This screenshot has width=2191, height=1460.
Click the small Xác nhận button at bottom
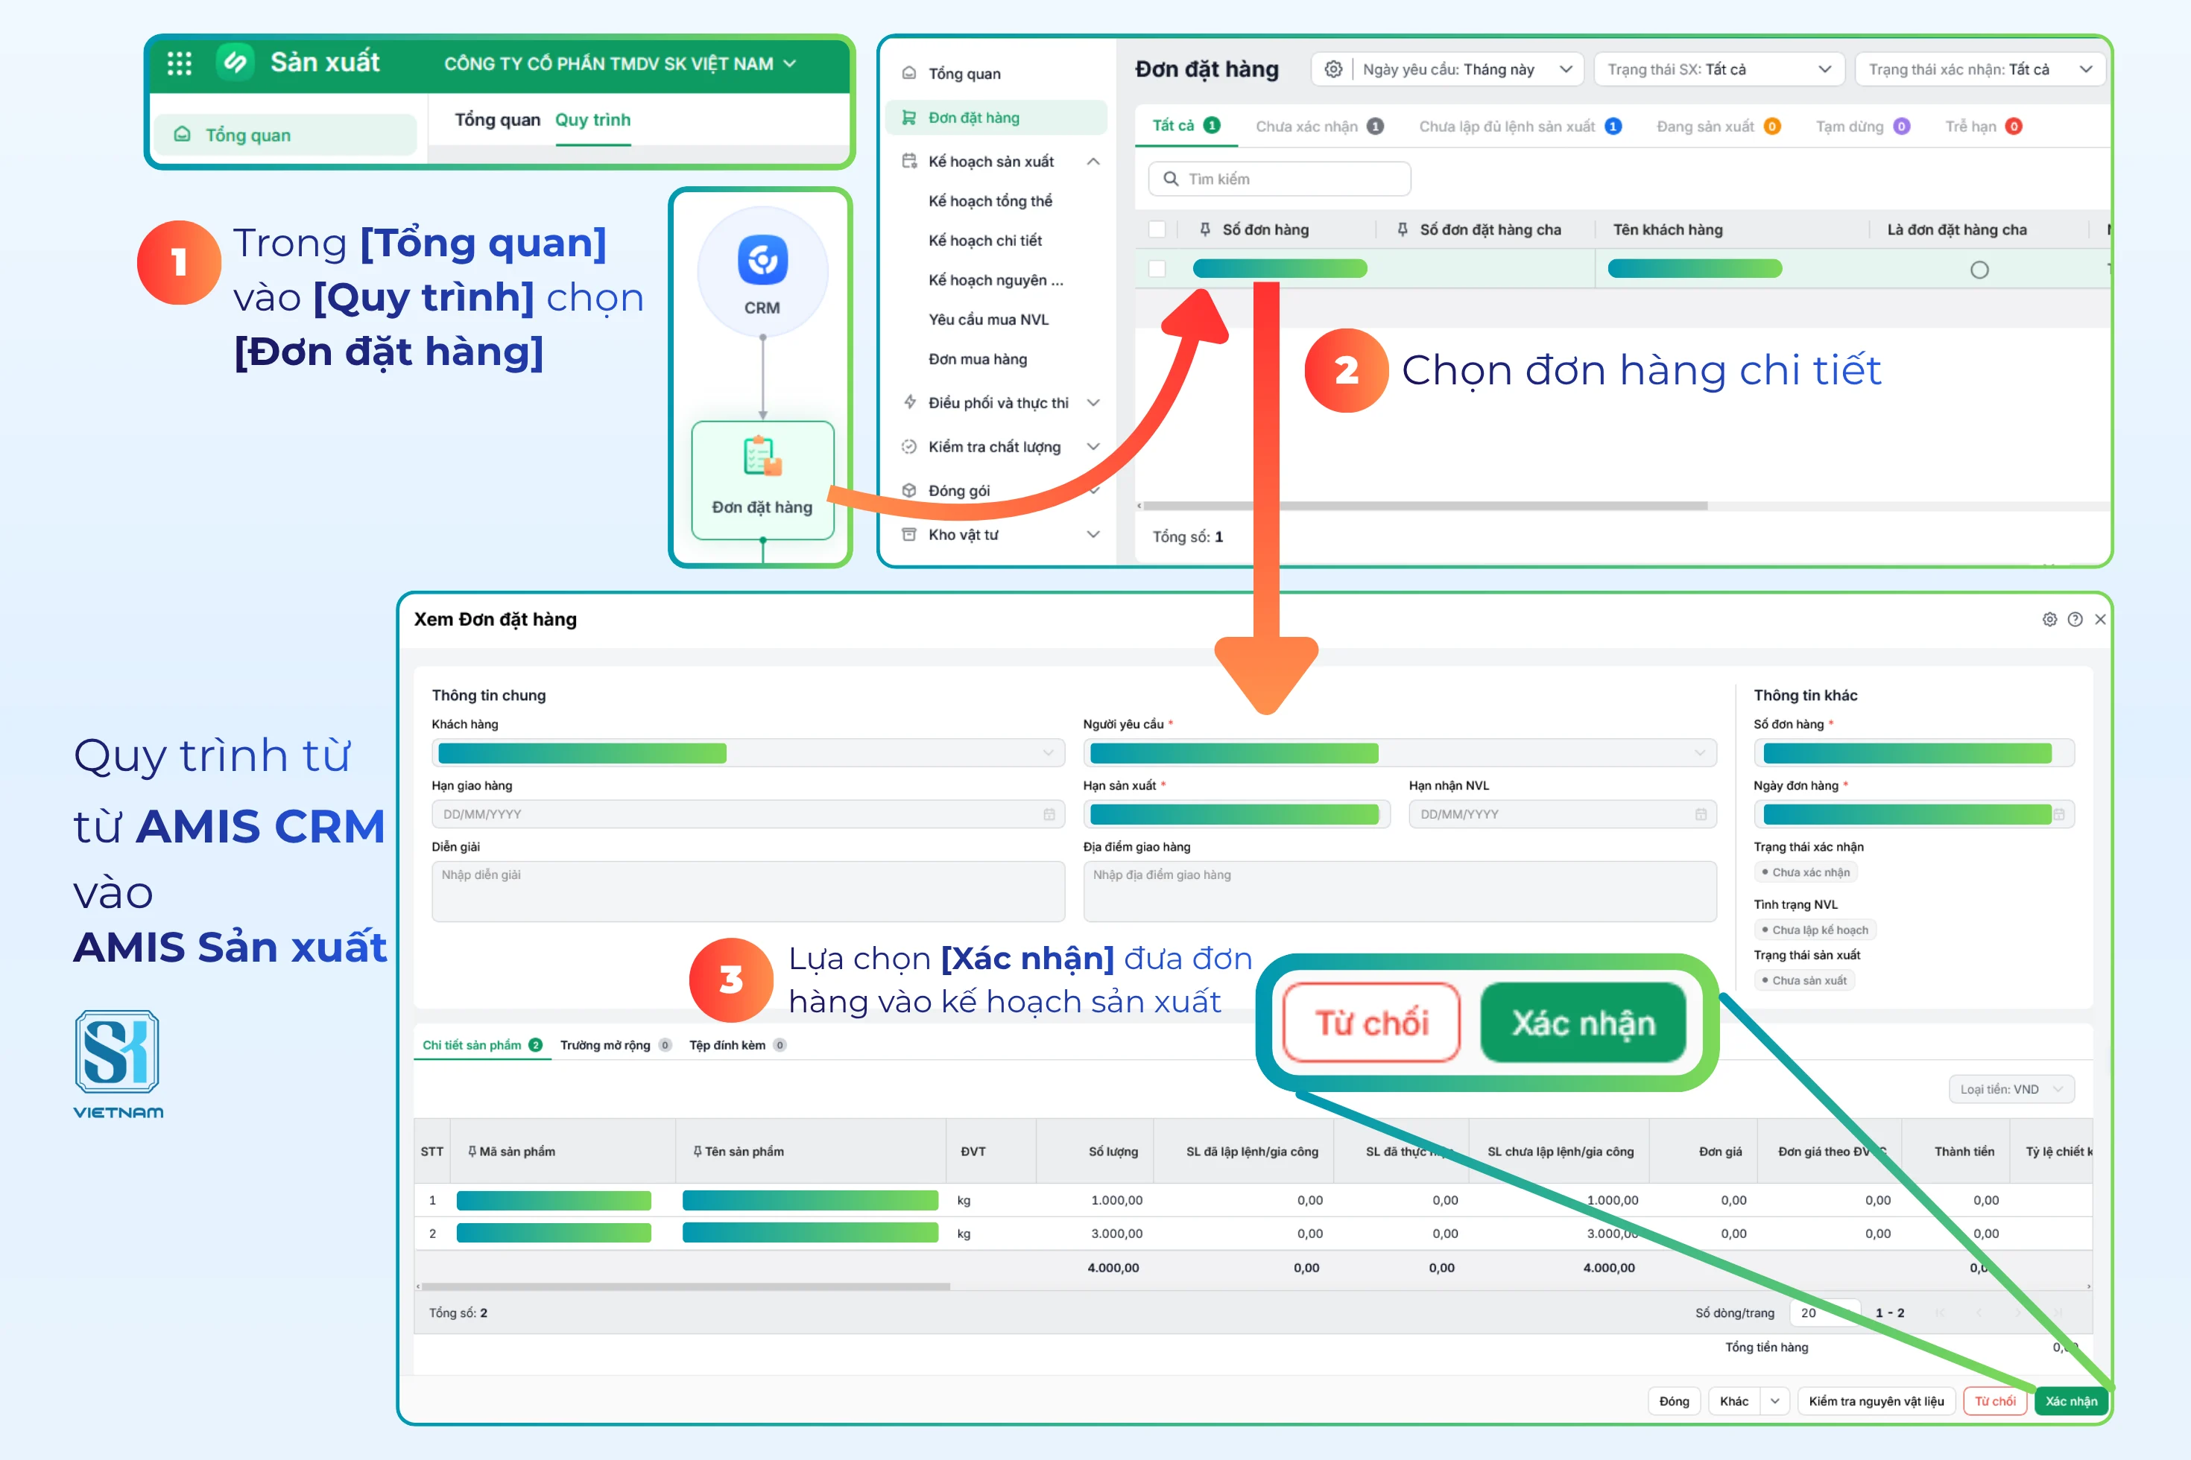(x=2071, y=1401)
